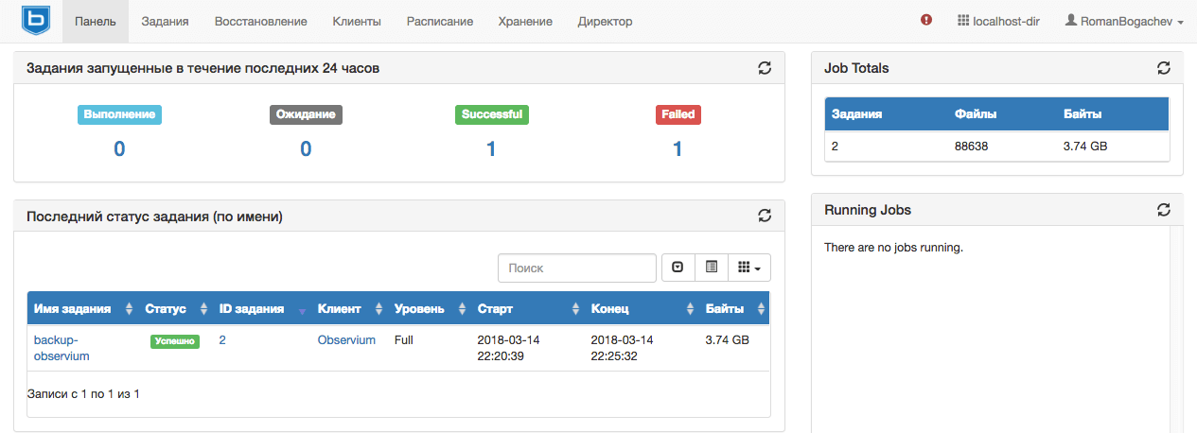Toggle the table card view button

[712, 268]
